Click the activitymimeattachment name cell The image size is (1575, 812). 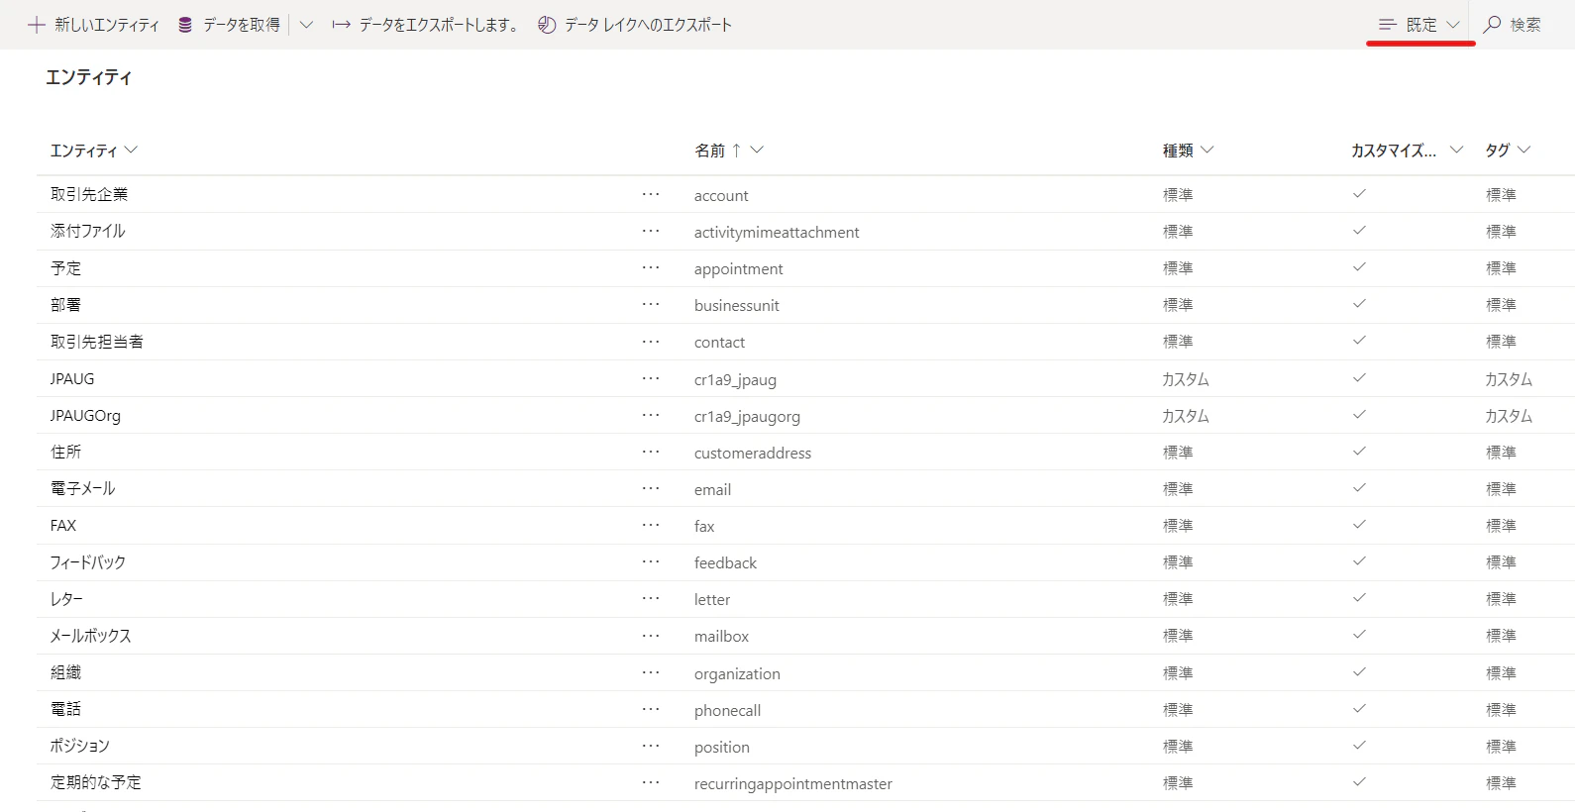pos(777,233)
